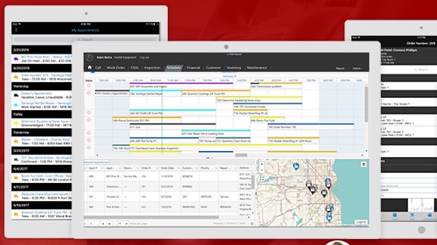
Task: Open the items per page dropdown
Action: point(126,224)
